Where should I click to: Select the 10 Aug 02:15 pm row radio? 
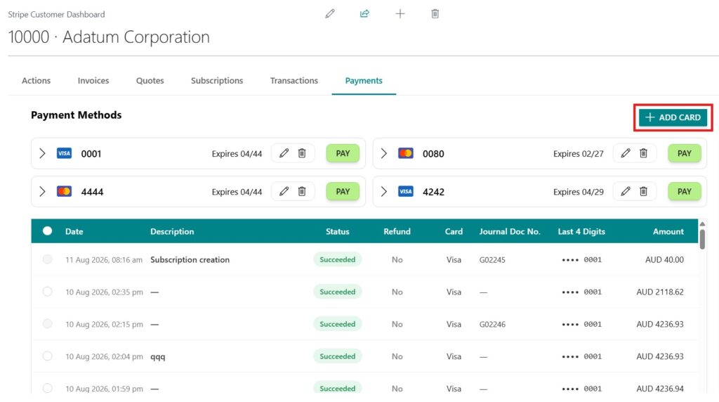47,323
